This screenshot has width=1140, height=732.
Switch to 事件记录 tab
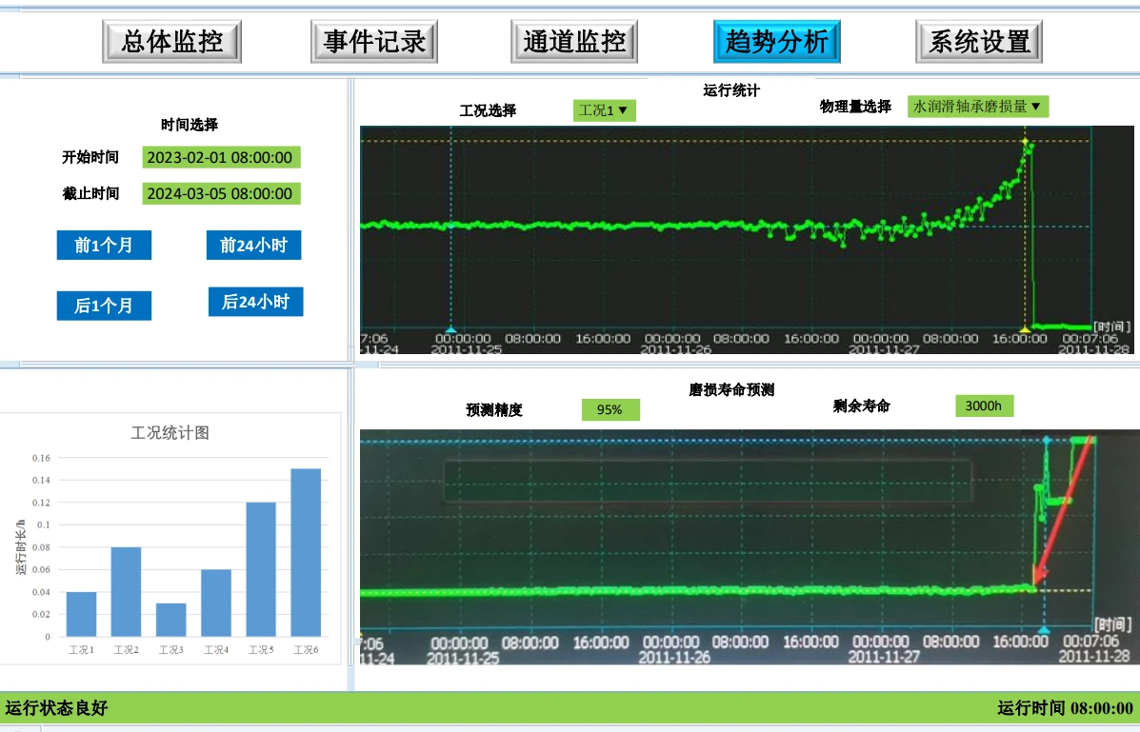[373, 42]
